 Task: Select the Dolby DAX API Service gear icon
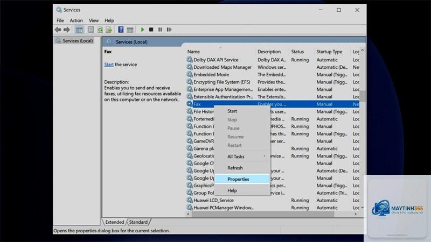point(190,60)
